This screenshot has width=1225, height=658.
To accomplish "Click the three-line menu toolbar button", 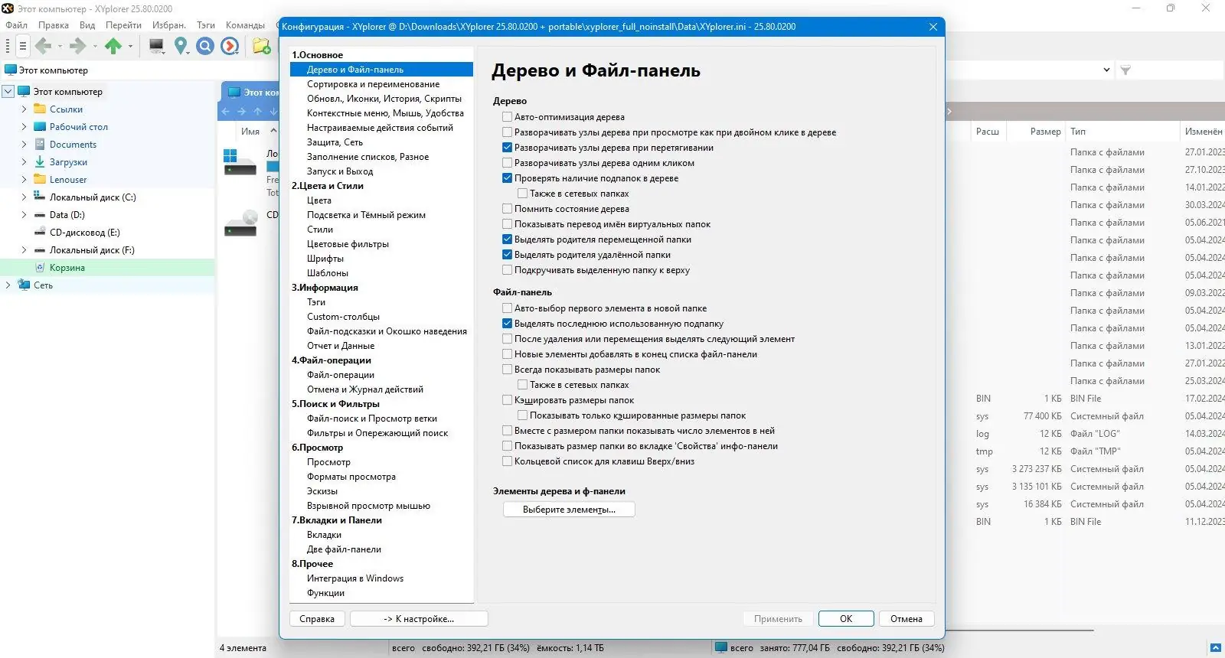I will tap(23, 47).
